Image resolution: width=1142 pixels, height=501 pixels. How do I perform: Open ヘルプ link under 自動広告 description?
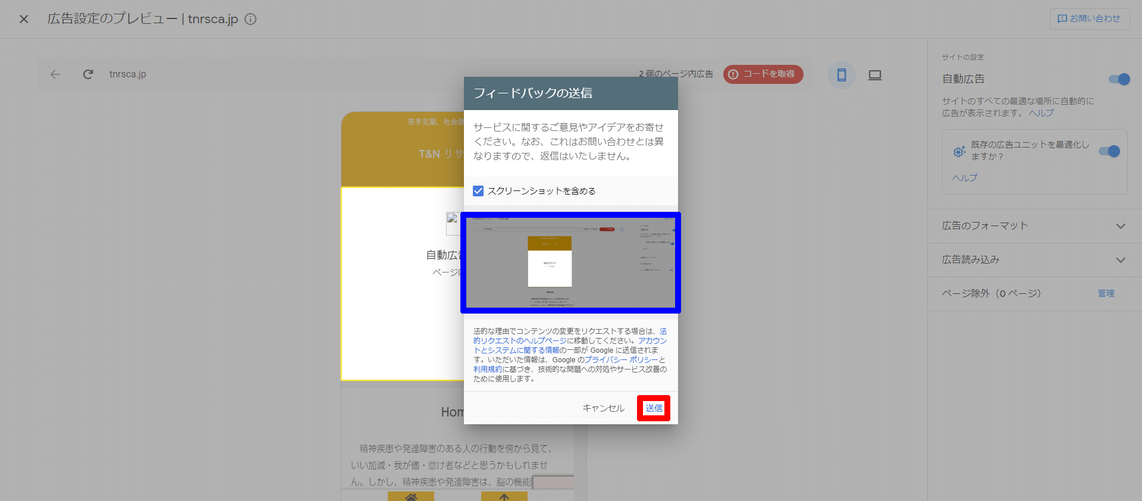point(1041,113)
